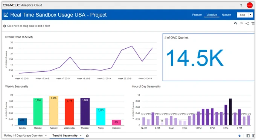
Task: Click the 'Click here or drag data to add a filter' bar
Action: [29, 26]
